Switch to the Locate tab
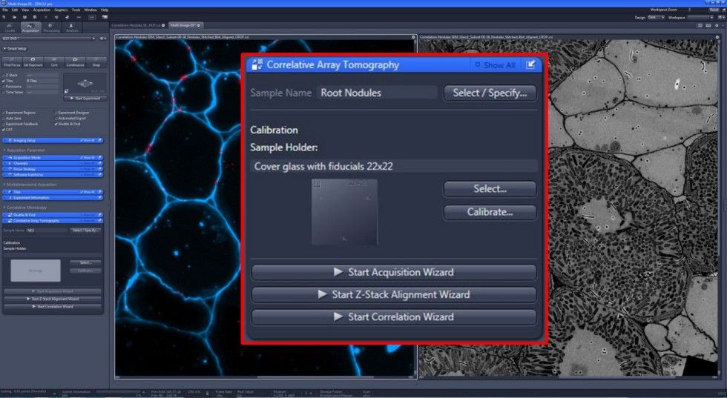 tap(10, 27)
